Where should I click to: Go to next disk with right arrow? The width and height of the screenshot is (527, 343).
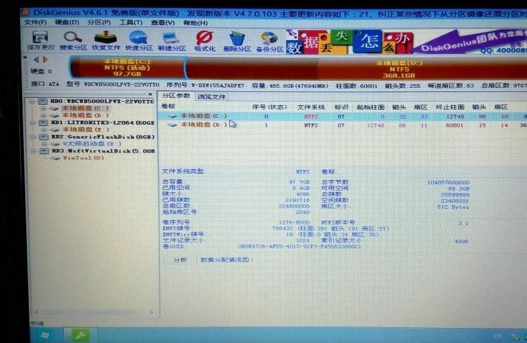(45, 60)
